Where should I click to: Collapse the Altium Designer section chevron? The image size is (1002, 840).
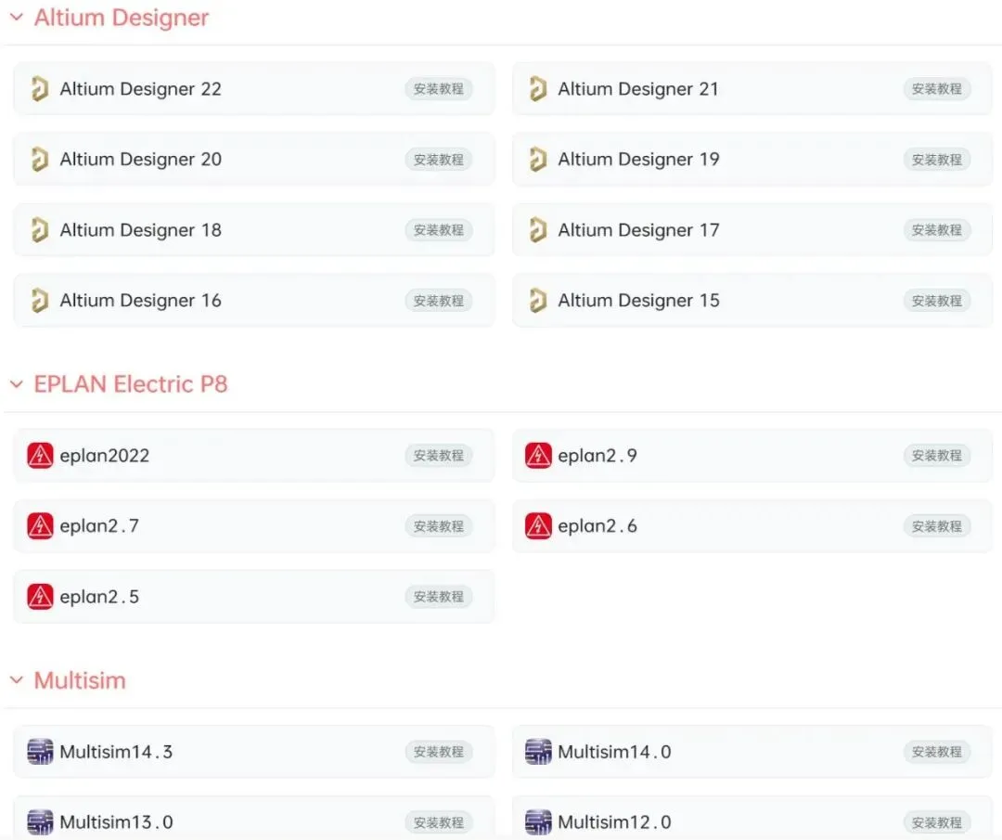pos(17,18)
